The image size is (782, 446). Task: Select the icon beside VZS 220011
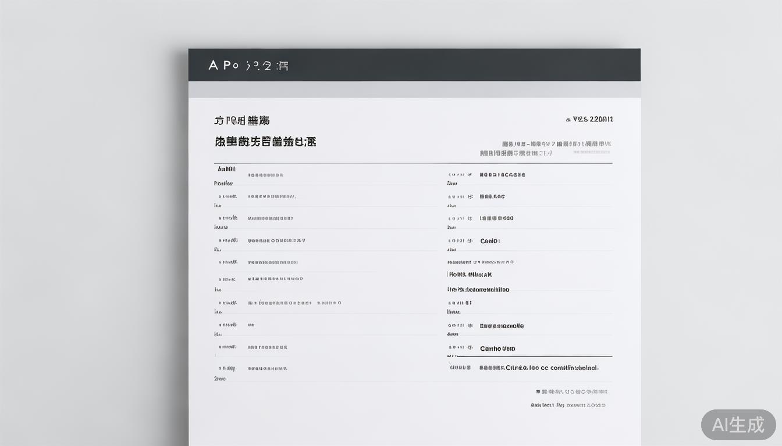click(x=567, y=118)
